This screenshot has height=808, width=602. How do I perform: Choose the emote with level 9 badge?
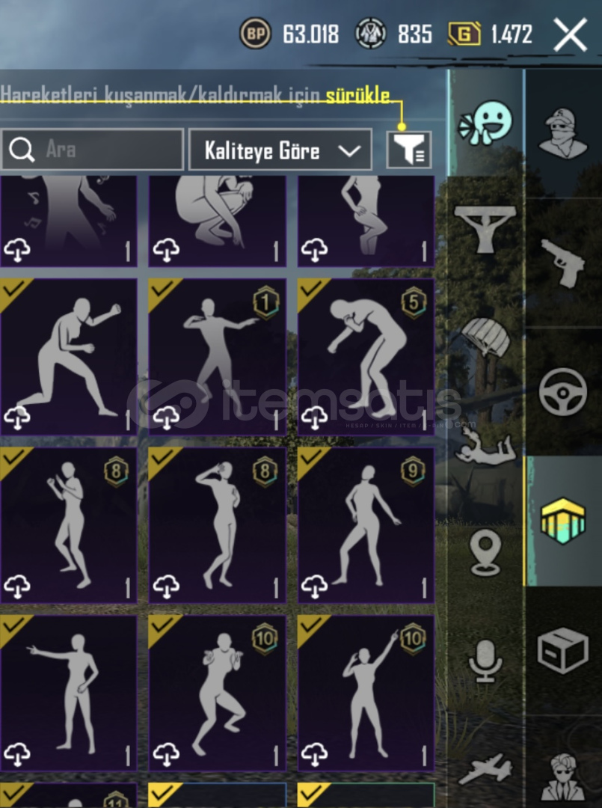coord(366,525)
